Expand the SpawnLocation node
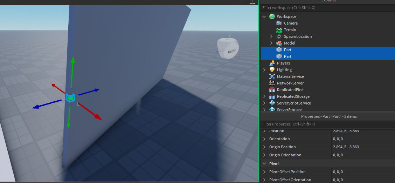This screenshot has height=183, width=395. [x=271, y=36]
